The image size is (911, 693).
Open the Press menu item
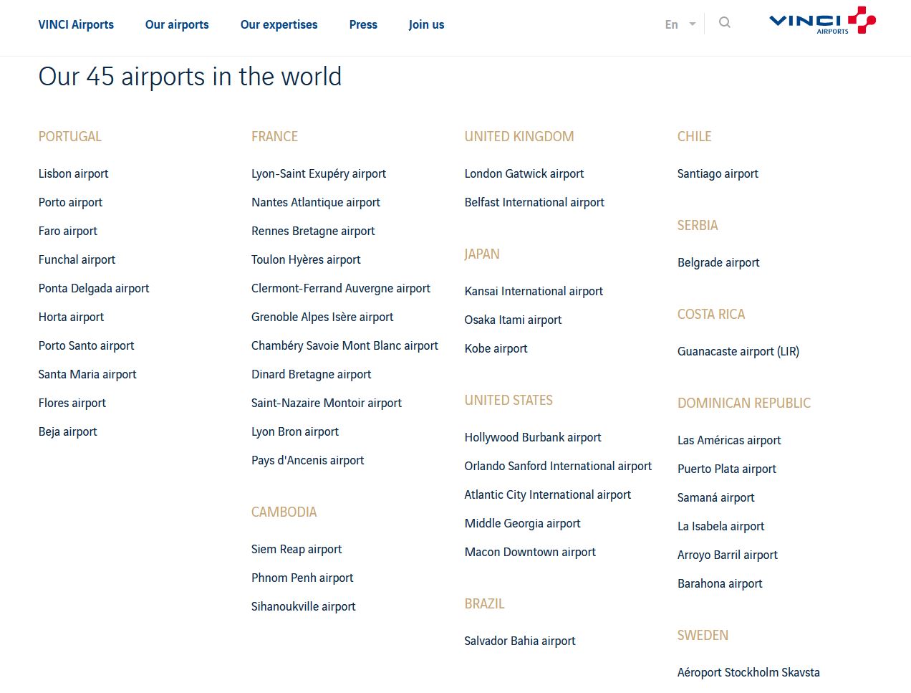point(363,24)
